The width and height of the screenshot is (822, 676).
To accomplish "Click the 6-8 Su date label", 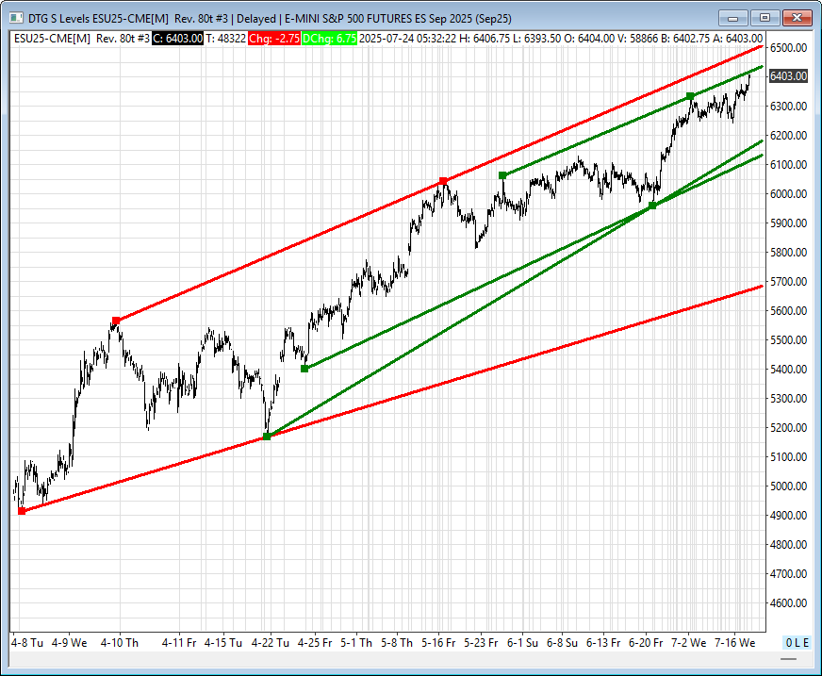I will tap(562, 643).
